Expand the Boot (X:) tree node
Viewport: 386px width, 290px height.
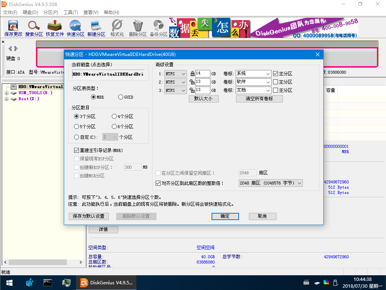(7, 99)
